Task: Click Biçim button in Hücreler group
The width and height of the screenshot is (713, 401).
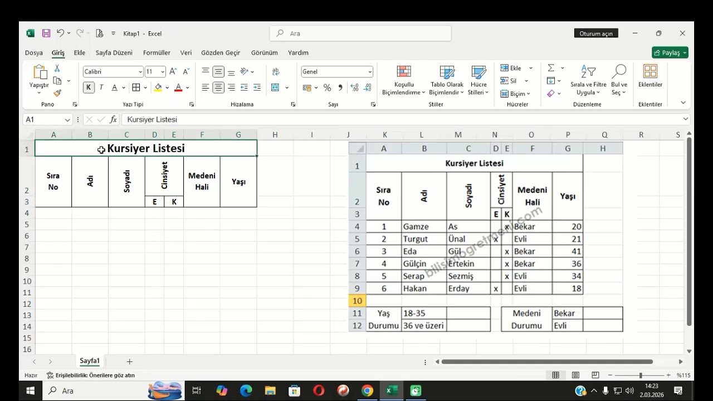Action: (x=516, y=94)
